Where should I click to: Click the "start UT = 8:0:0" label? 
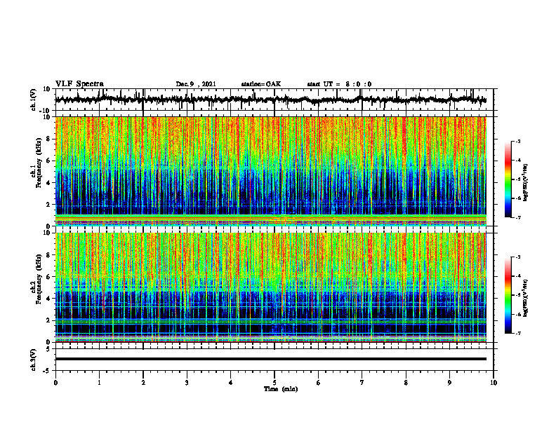coord(339,84)
